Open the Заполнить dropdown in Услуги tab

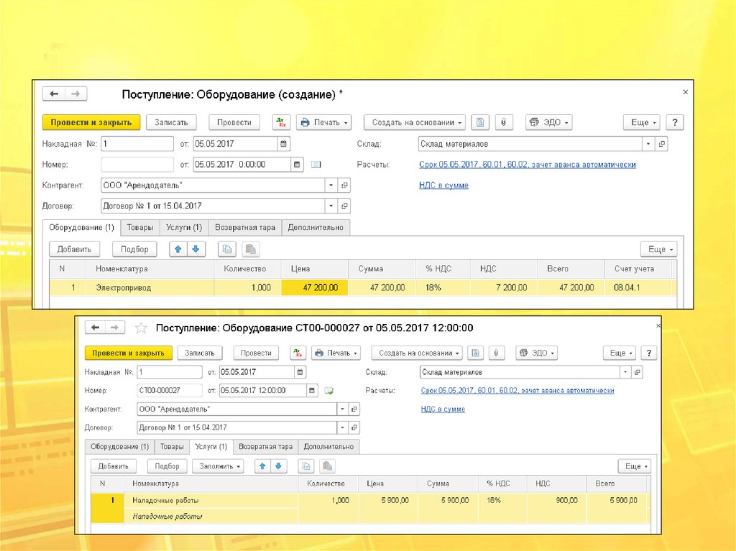pyautogui.click(x=218, y=466)
